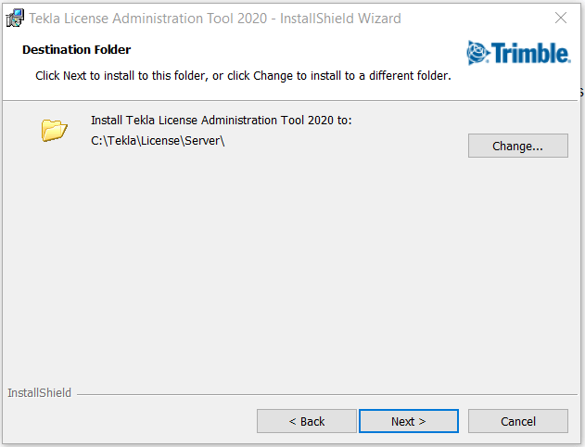Click the Change... button
The height and width of the screenshot is (447, 585).
(518, 146)
